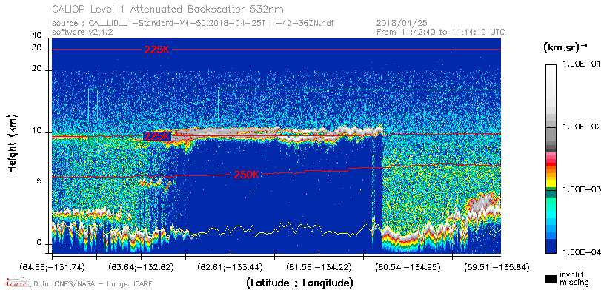Click the '1.00E-01' colorbar value
This screenshot has height=290, width=601.
582,64
